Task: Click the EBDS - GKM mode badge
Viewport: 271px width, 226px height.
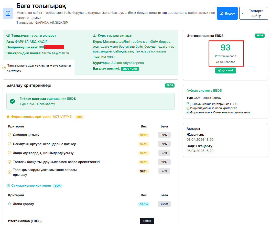Action: pyautogui.click(x=130, y=69)
